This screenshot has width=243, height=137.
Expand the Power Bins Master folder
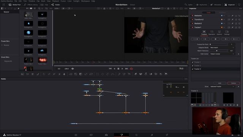pos(2,45)
